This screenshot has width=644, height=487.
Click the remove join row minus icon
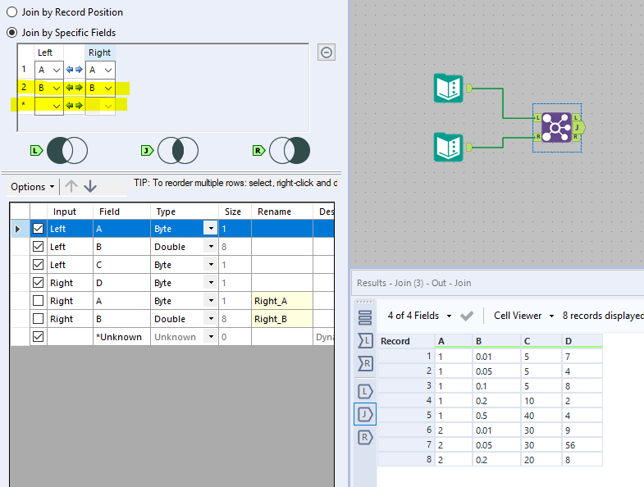coord(326,52)
